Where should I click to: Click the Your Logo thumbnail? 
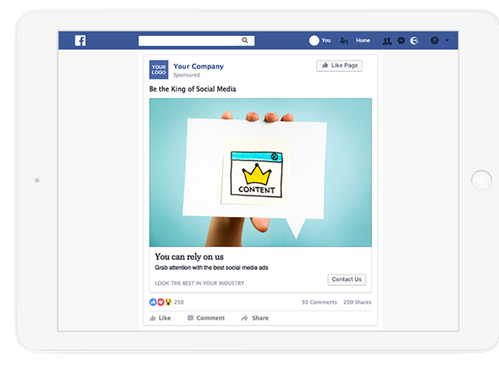click(159, 70)
